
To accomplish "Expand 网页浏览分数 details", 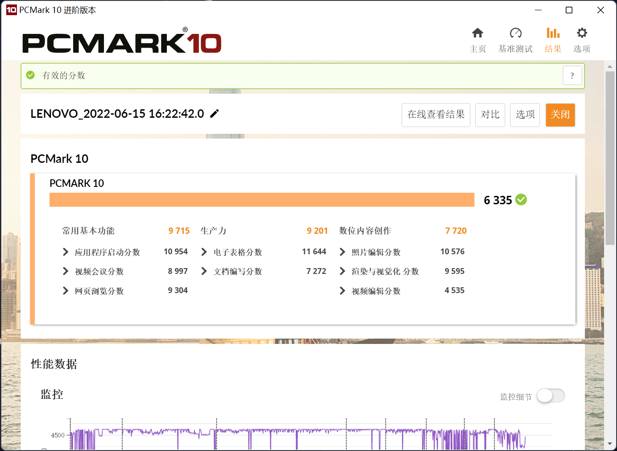I will click(66, 291).
